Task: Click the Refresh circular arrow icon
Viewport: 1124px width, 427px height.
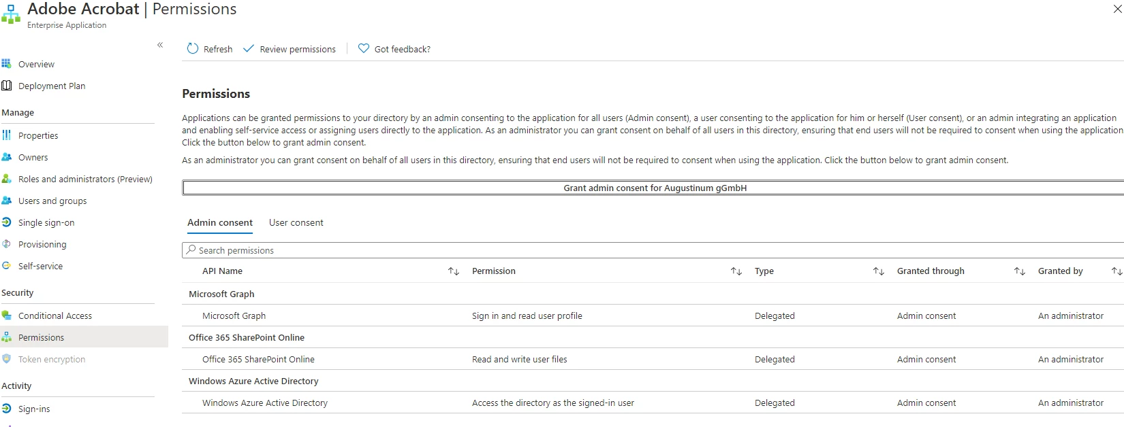Action: click(193, 48)
